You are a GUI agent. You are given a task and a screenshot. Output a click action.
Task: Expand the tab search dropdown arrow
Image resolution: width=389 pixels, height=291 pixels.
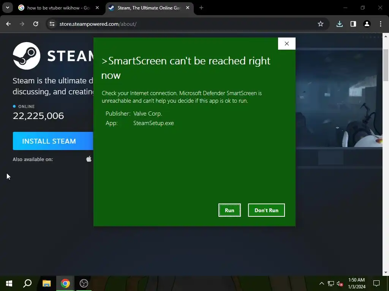coord(8,8)
